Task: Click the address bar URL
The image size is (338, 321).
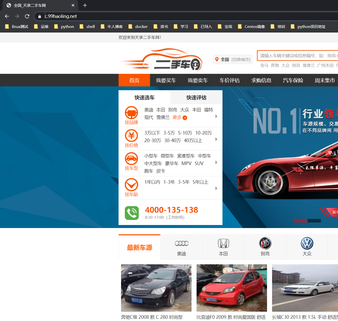Action: [61, 16]
